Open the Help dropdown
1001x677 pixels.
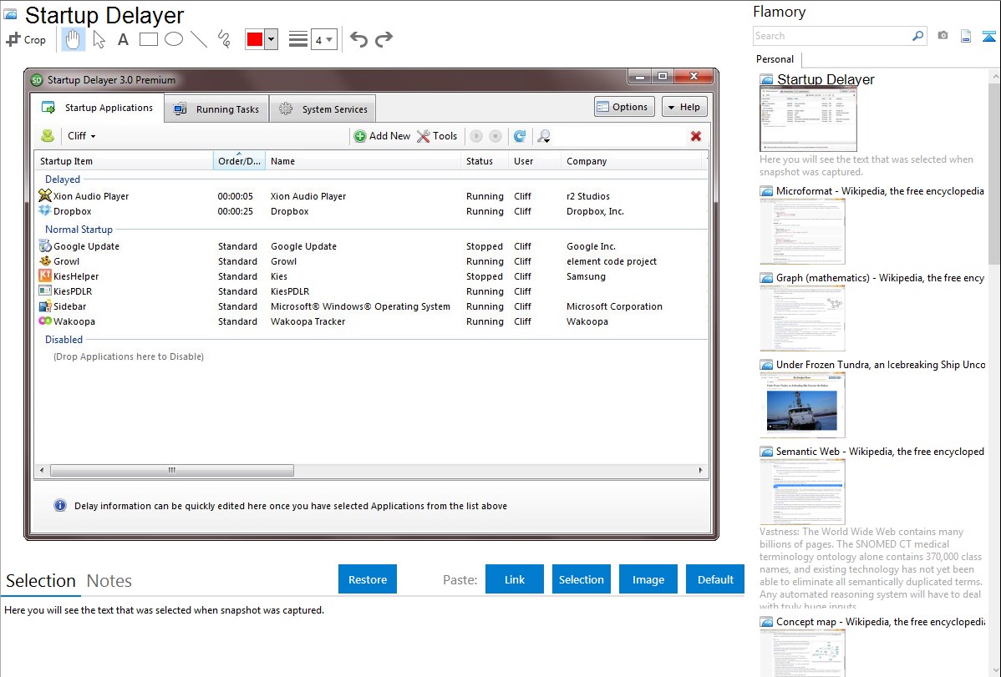[683, 107]
